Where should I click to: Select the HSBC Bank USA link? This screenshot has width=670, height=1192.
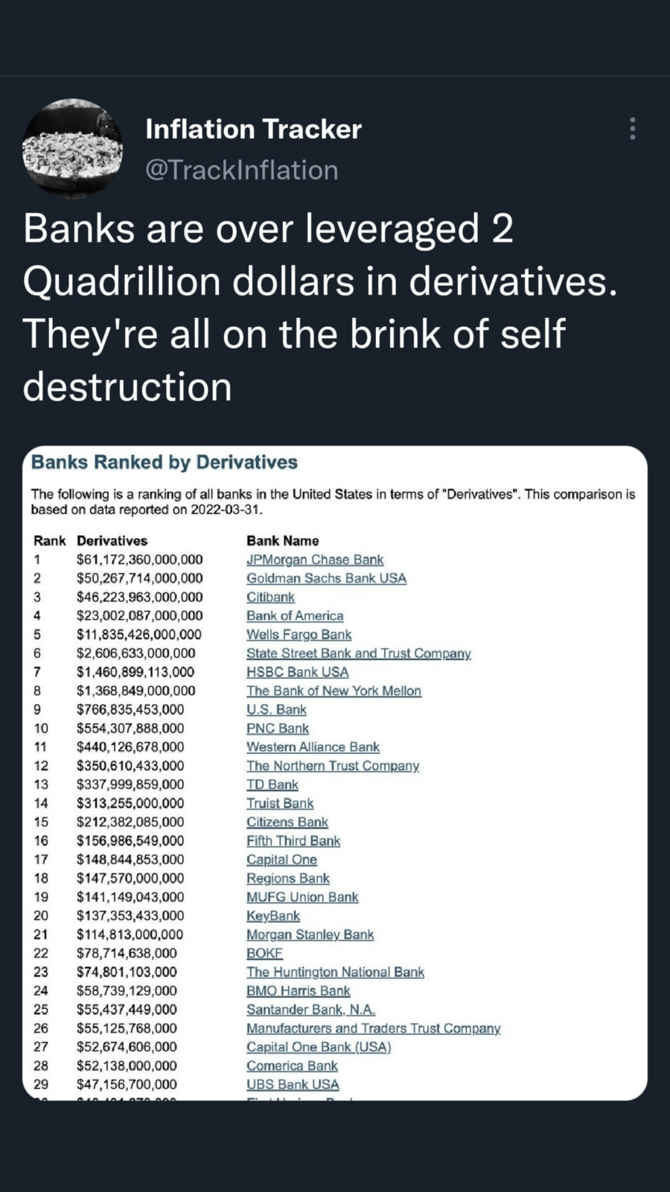[x=297, y=672]
